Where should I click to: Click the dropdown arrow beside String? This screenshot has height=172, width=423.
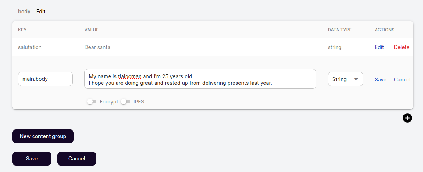tap(356, 79)
